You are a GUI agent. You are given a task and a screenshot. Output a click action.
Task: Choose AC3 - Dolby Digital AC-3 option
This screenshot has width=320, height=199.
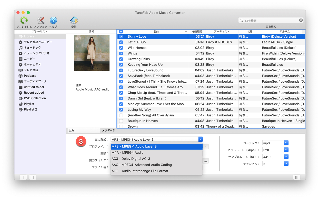[157, 159]
